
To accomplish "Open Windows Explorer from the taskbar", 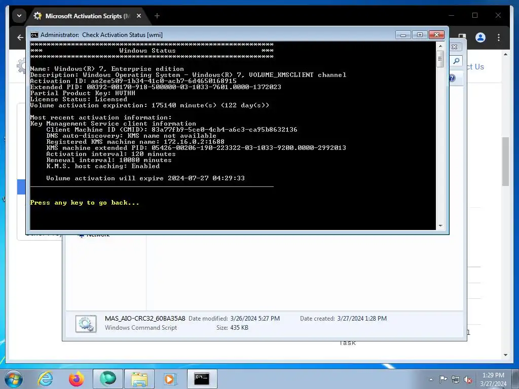I will 139,379.
